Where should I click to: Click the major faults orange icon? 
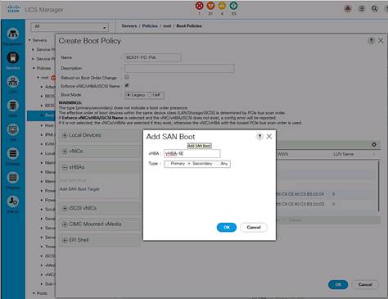tap(210, 5)
